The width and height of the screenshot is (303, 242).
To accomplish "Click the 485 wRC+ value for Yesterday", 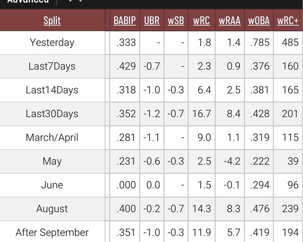I will tap(290, 43).
